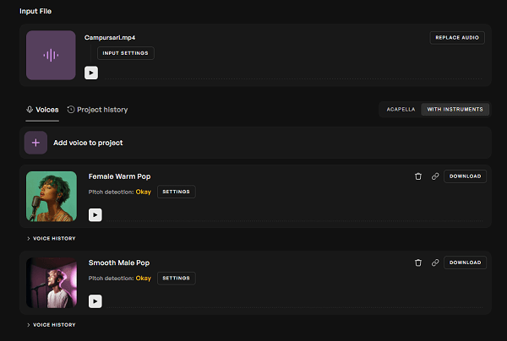Copy link for Smooth Male Pop voice

(x=435, y=263)
